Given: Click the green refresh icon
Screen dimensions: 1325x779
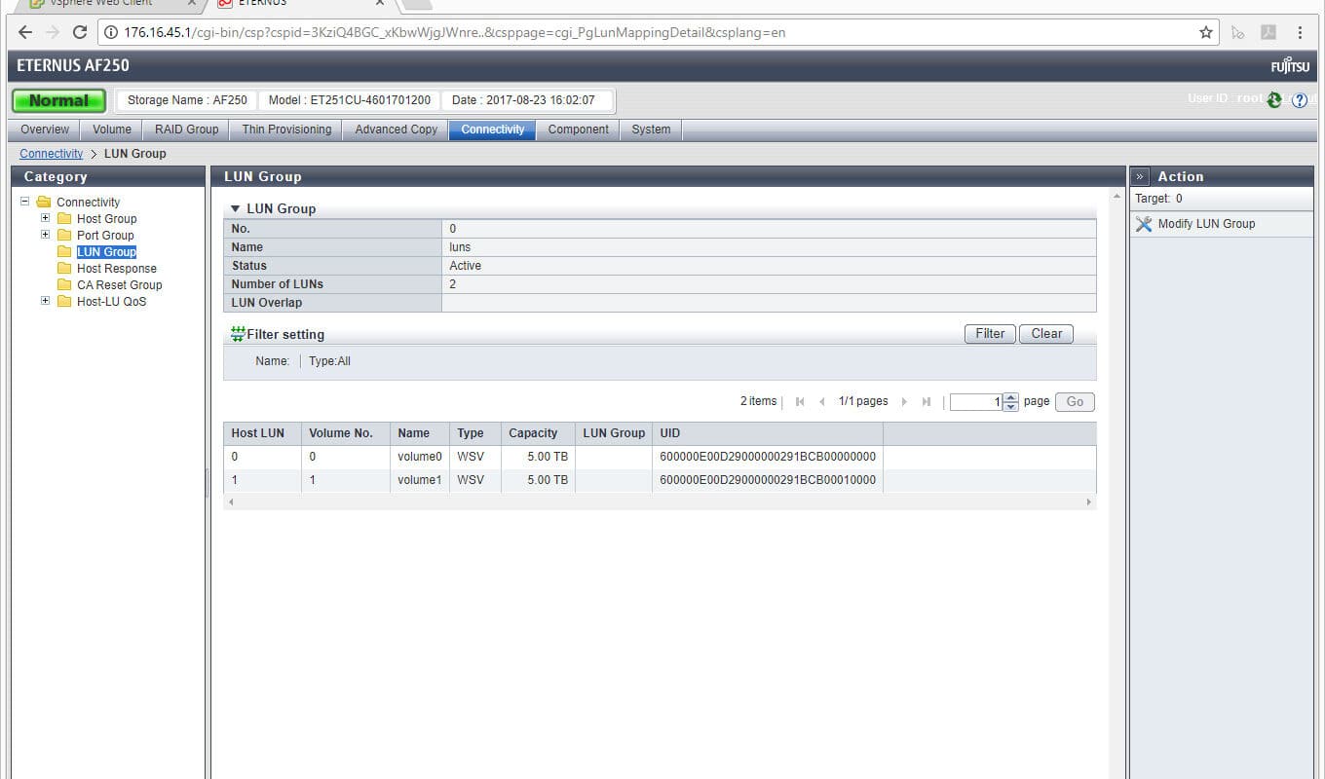Looking at the screenshot, I should 1273,99.
